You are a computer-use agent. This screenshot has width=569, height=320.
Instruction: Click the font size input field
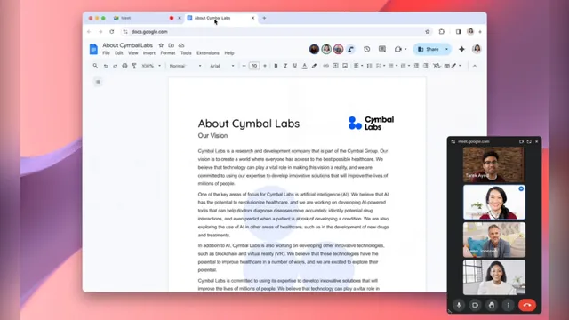coord(254,66)
